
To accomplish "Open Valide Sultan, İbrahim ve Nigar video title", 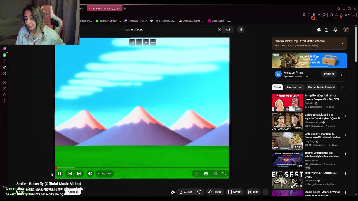I will click(323, 116).
